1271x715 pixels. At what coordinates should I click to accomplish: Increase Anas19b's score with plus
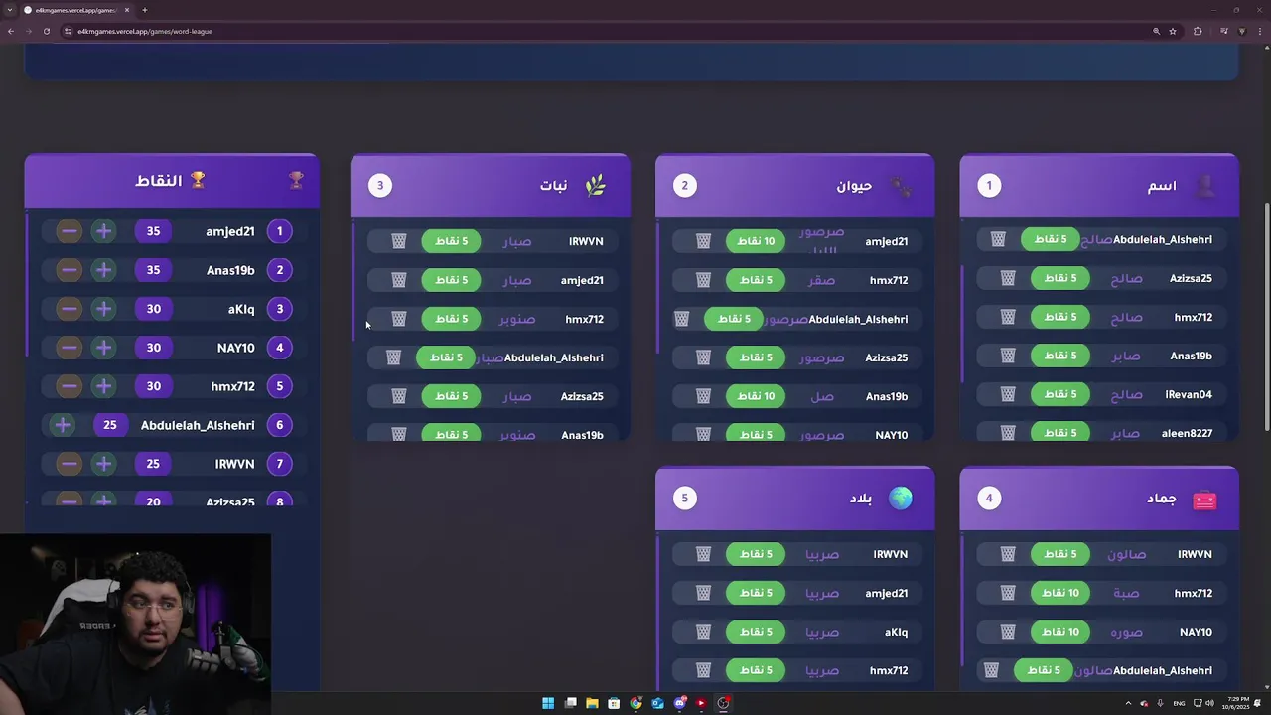(x=103, y=270)
